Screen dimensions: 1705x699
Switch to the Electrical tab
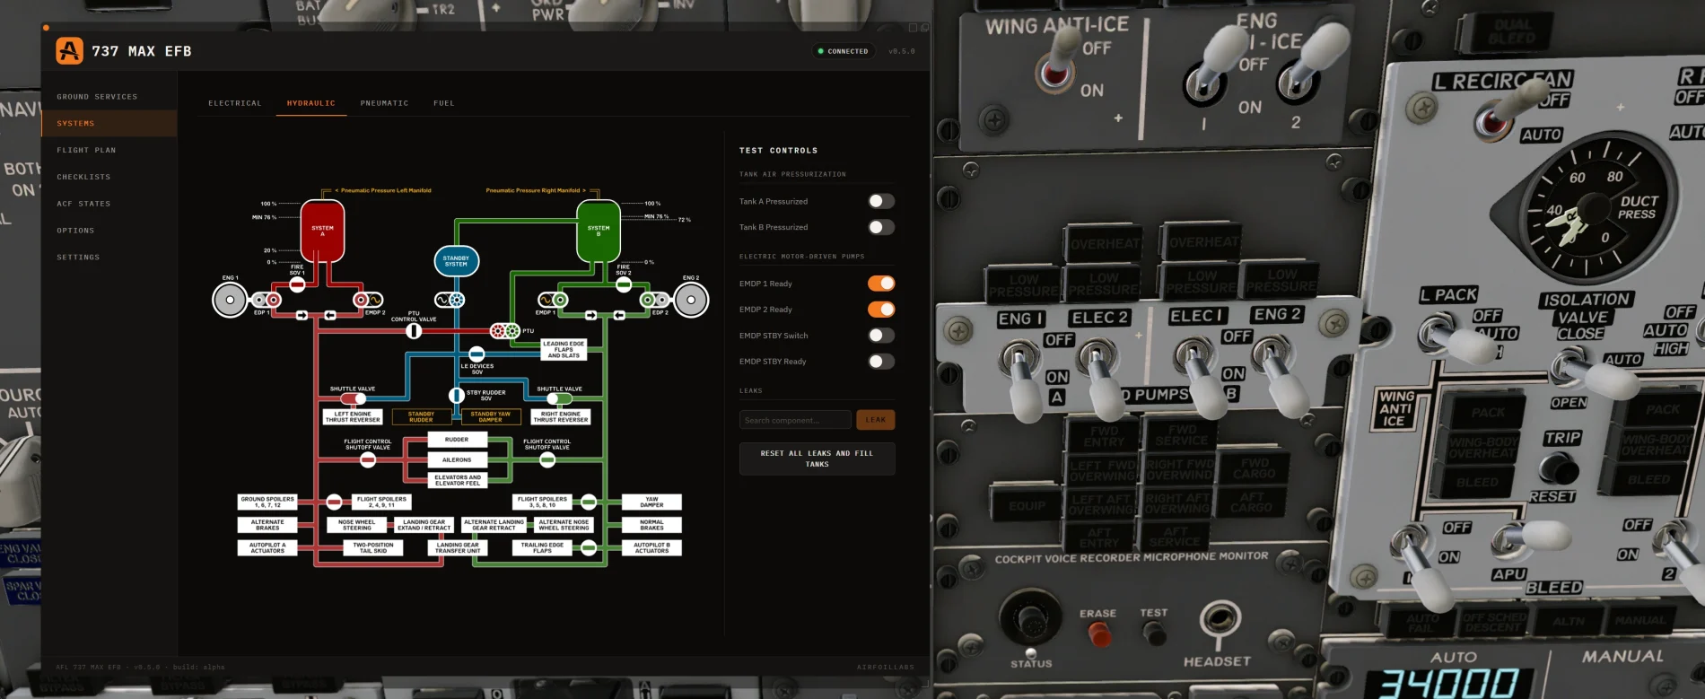235,103
